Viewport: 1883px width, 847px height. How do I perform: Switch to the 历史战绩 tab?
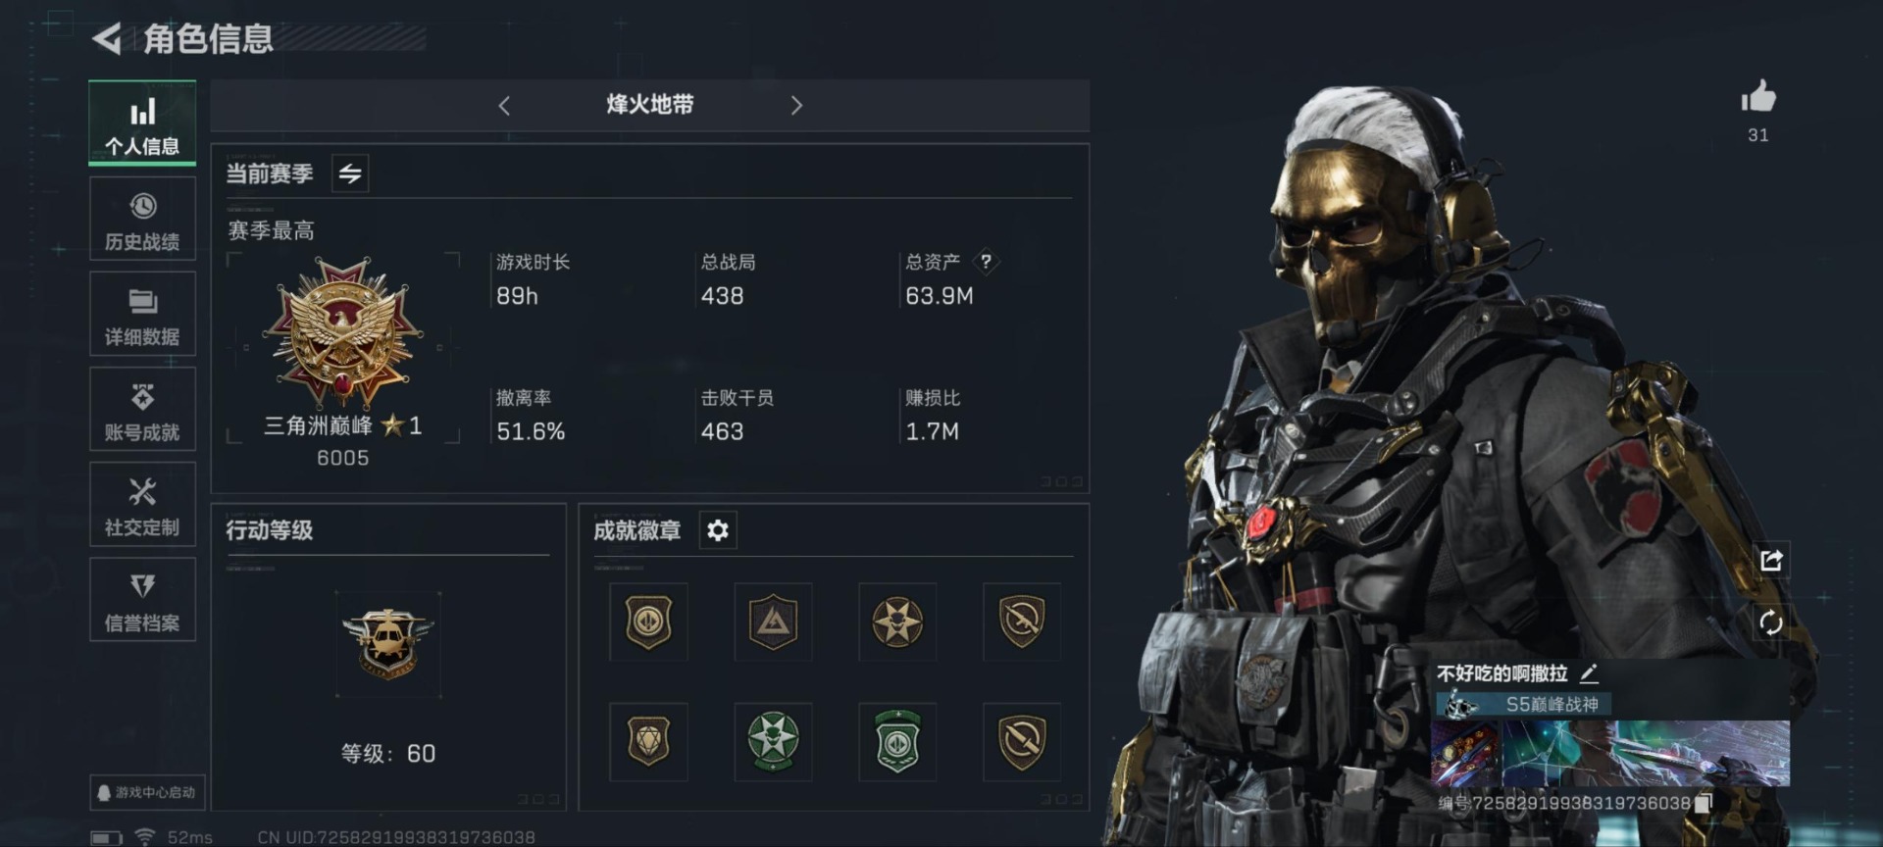click(x=142, y=220)
